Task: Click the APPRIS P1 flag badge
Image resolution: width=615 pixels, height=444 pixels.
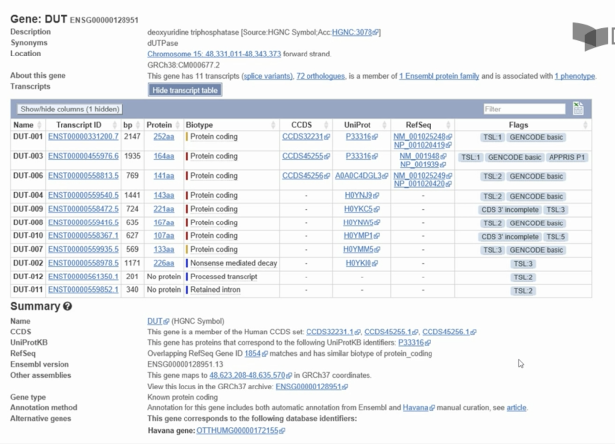Action: (567, 157)
